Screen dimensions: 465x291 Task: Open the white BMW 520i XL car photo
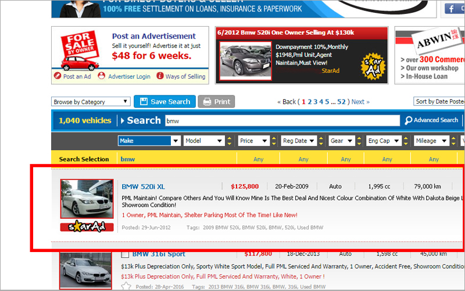87,198
